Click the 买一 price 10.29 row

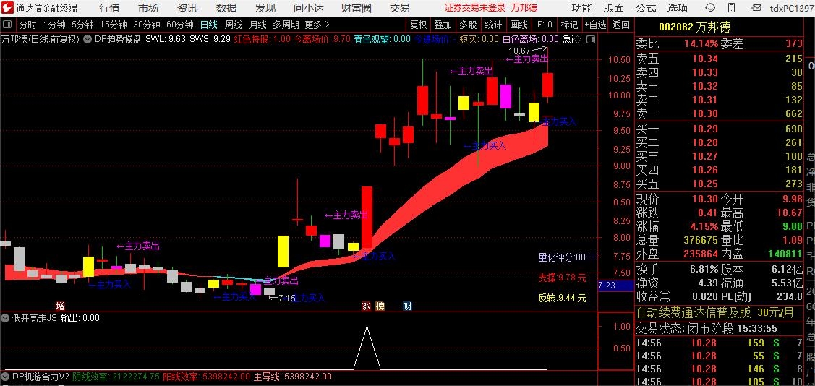point(720,129)
